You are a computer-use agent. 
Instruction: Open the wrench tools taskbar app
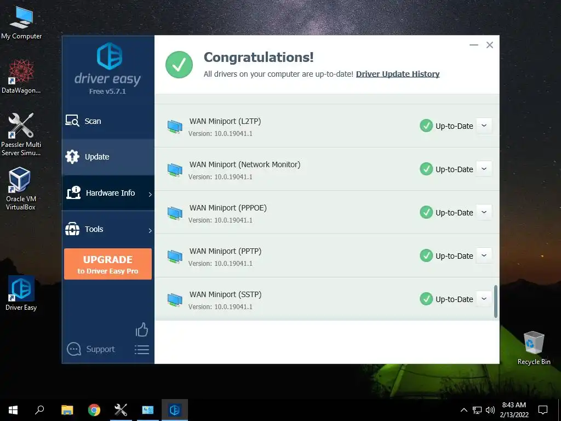click(x=121, y=410)
